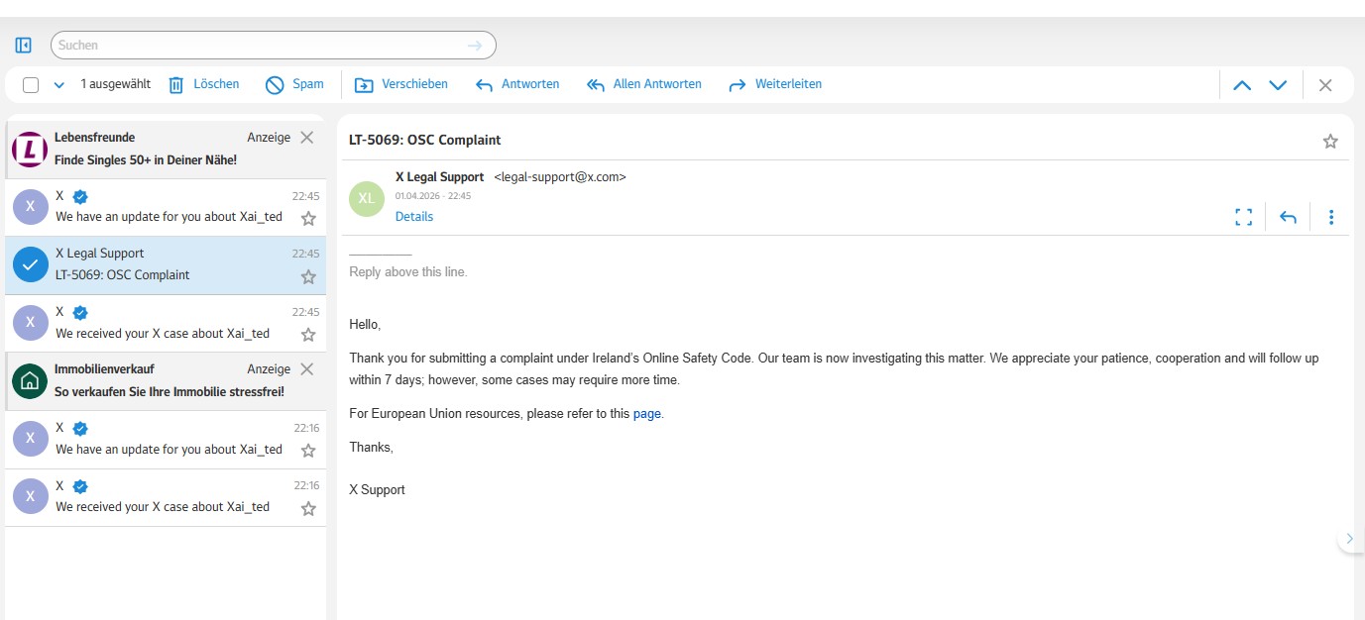Star the LT-5069 OSC Complaint email
The width and height of the screenshot is (1365, 620).
pyautogui.click(x=308, y=277)
